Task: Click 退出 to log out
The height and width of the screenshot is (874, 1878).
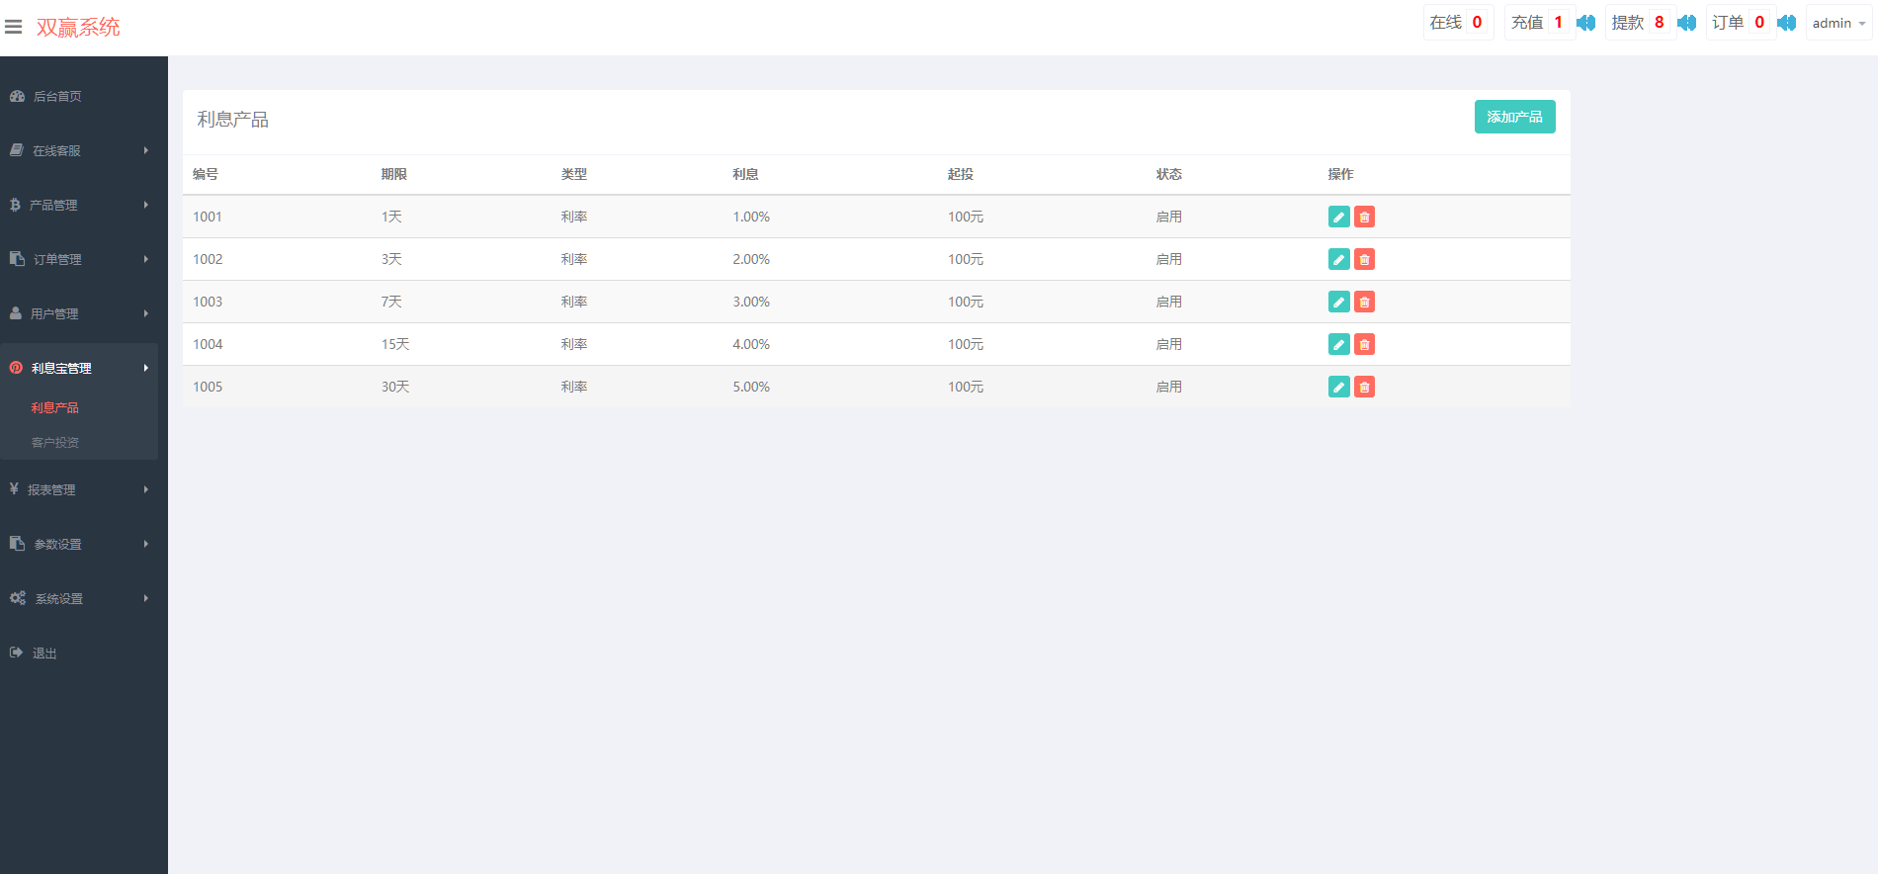Action: pos(44,653)
